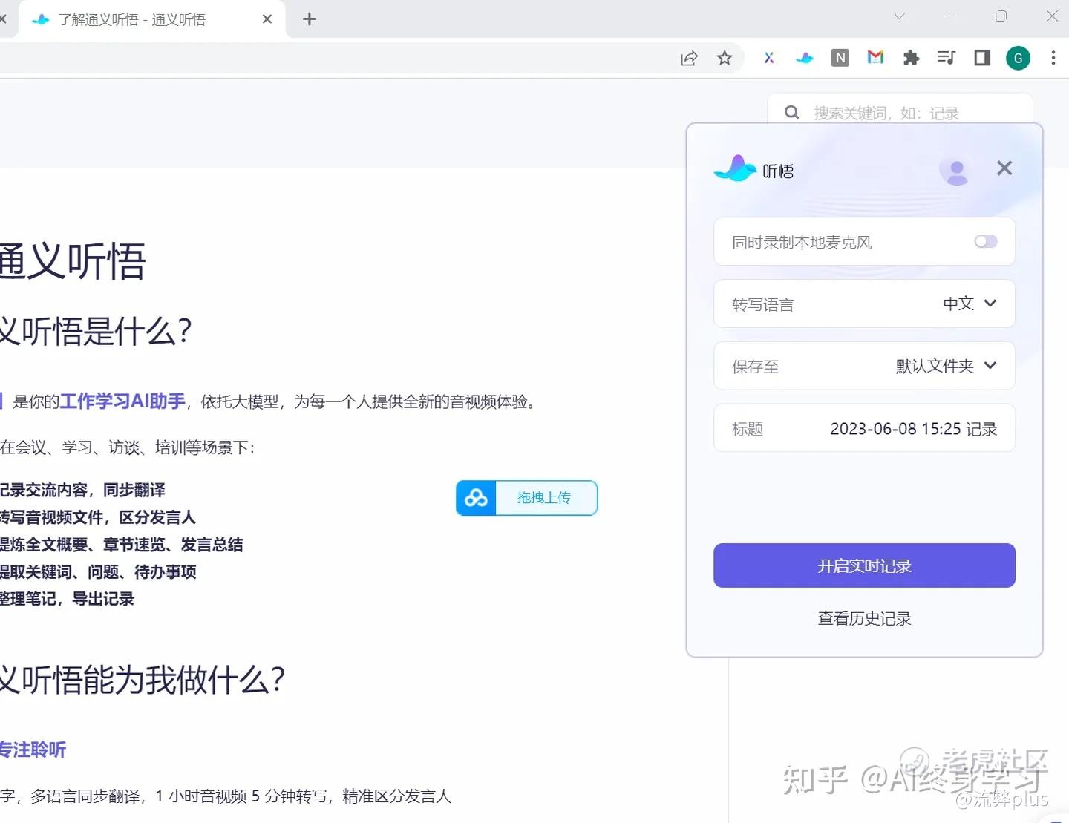Click the cloud icon on 拖拽上传 button
The height and width of the screenshot is (823, 1069).
(476, 498)
